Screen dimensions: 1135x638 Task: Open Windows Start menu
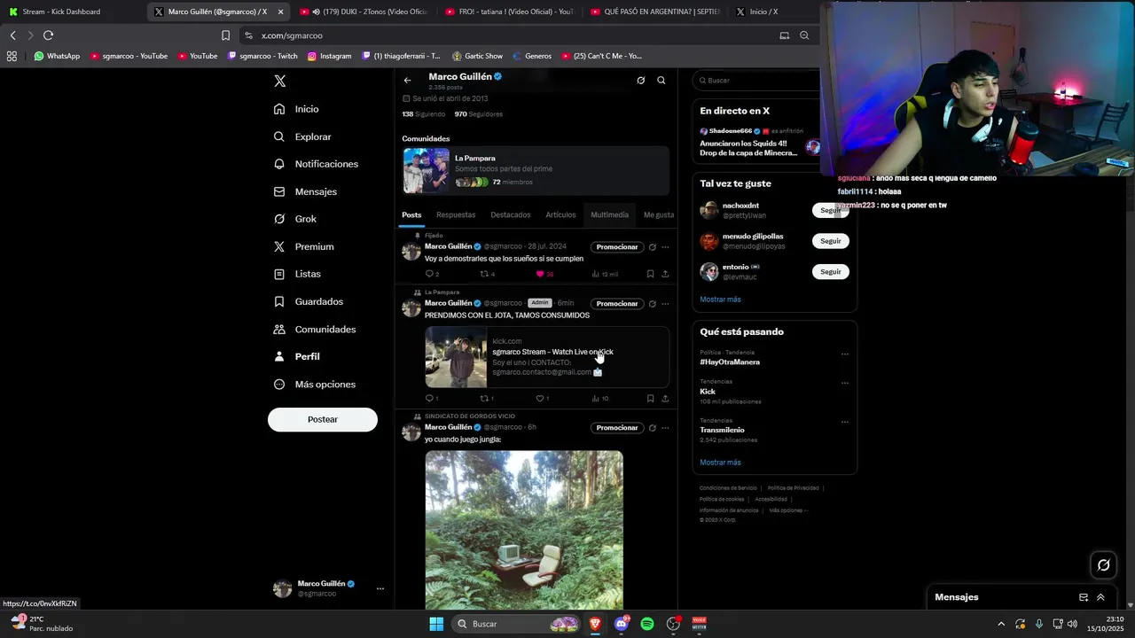coord(436,624)
